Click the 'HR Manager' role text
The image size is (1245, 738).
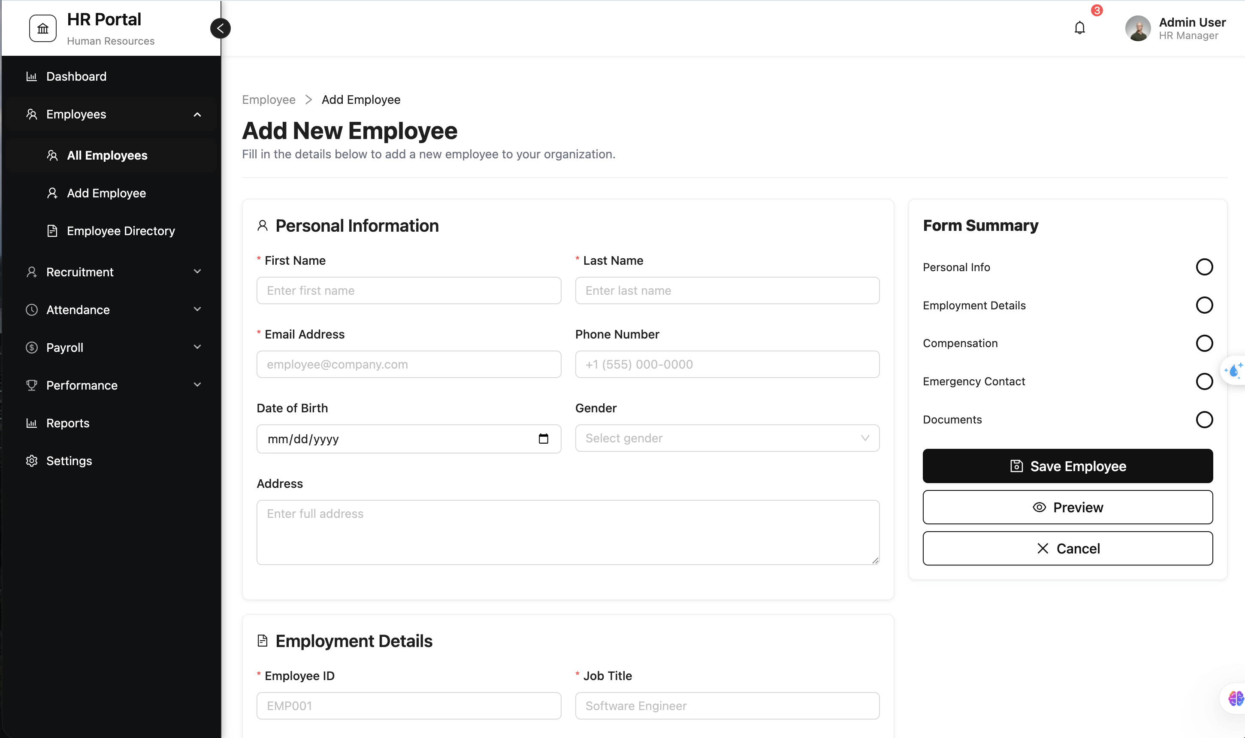click(x=1188, y=36)
